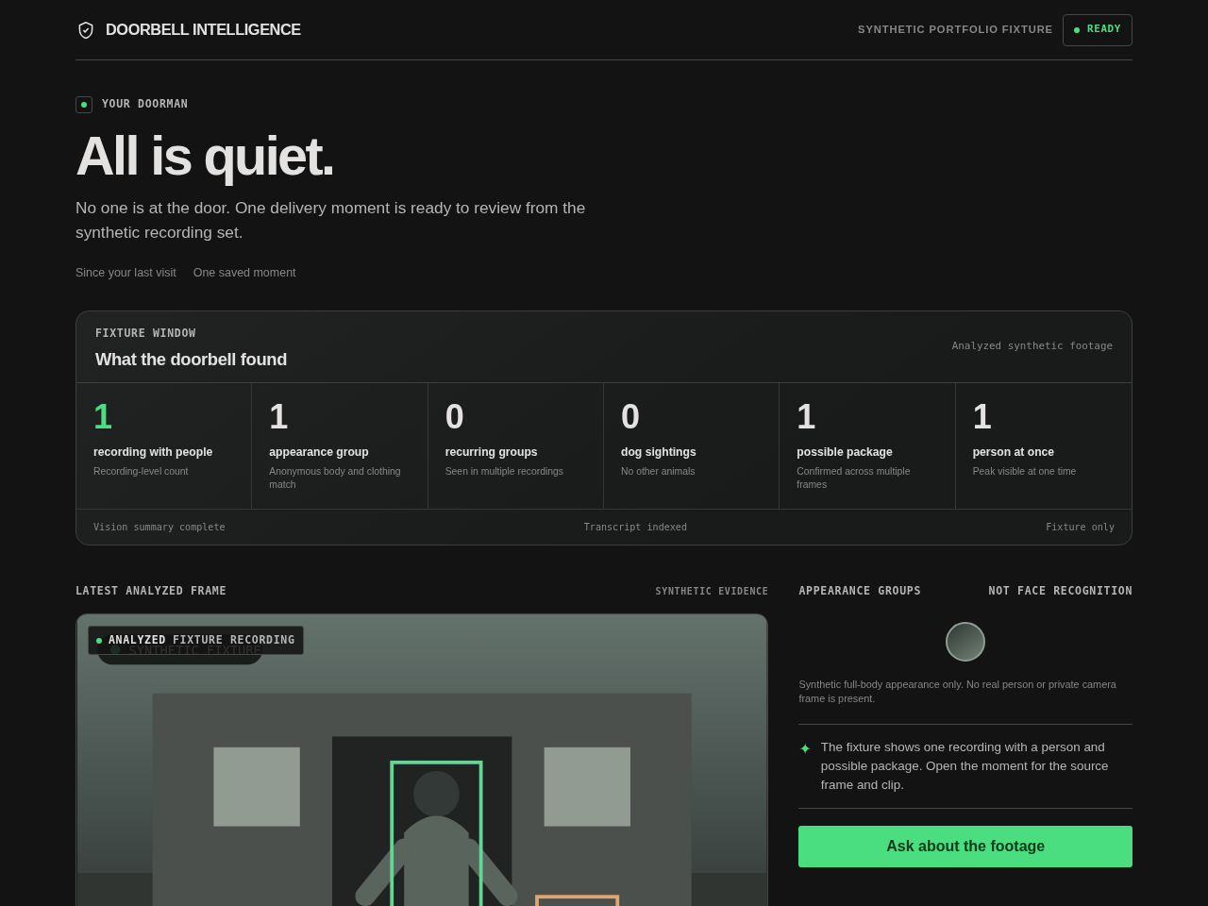Click the Your Doorman indicator icon
The width and height of the screenshot is (1208, 906).
tap(84, 105)
